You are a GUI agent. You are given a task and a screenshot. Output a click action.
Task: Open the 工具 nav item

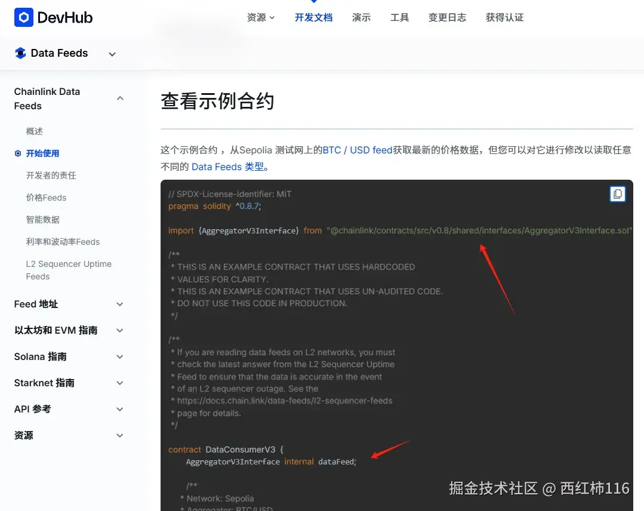click(400, 17)
